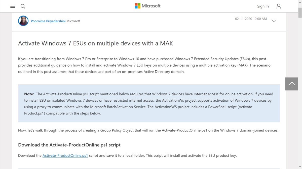The image size is (302, 169).
Task: Open the user profile icon
Action: [x=279, y=6]
